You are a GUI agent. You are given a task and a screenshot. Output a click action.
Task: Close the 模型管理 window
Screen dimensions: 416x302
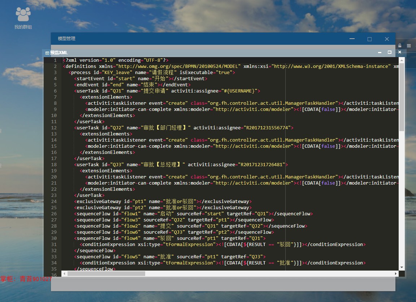387,39
